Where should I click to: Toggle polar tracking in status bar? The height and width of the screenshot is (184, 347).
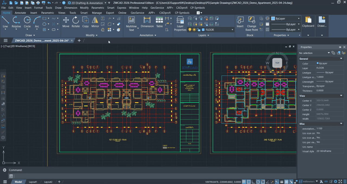(258, 182)
